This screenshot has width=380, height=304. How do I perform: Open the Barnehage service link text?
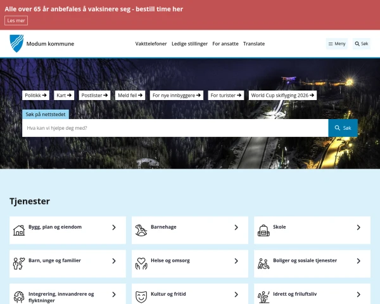pyautogui.click(x=163, y=227)
